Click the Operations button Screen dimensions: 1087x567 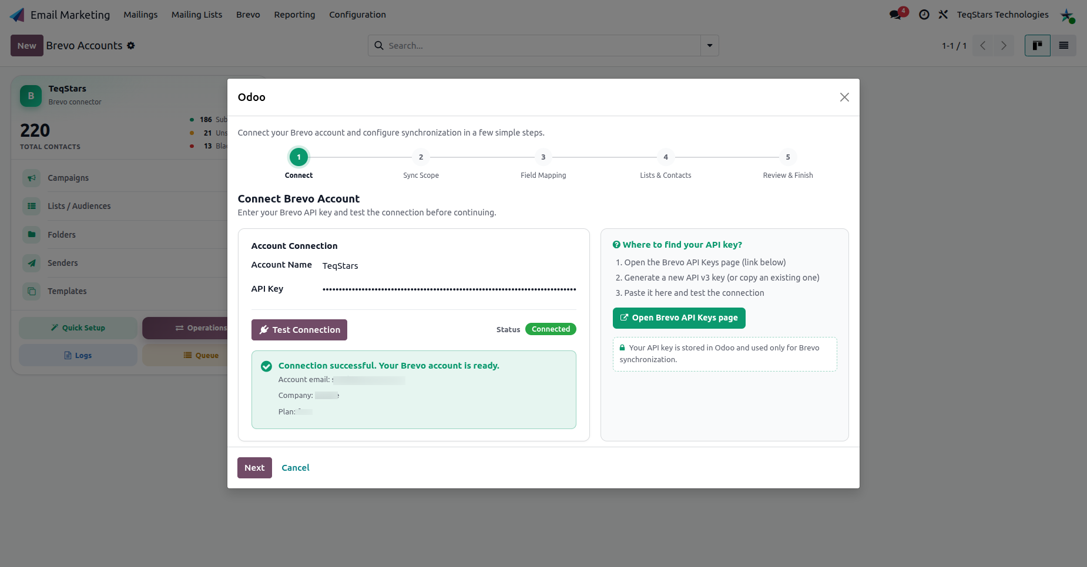(x=185, y=328)
